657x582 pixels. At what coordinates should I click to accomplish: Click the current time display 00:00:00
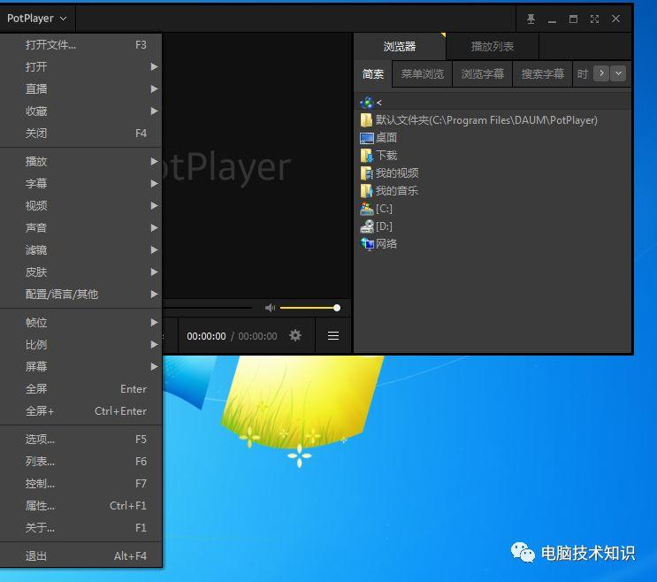(x=206, y=336)
